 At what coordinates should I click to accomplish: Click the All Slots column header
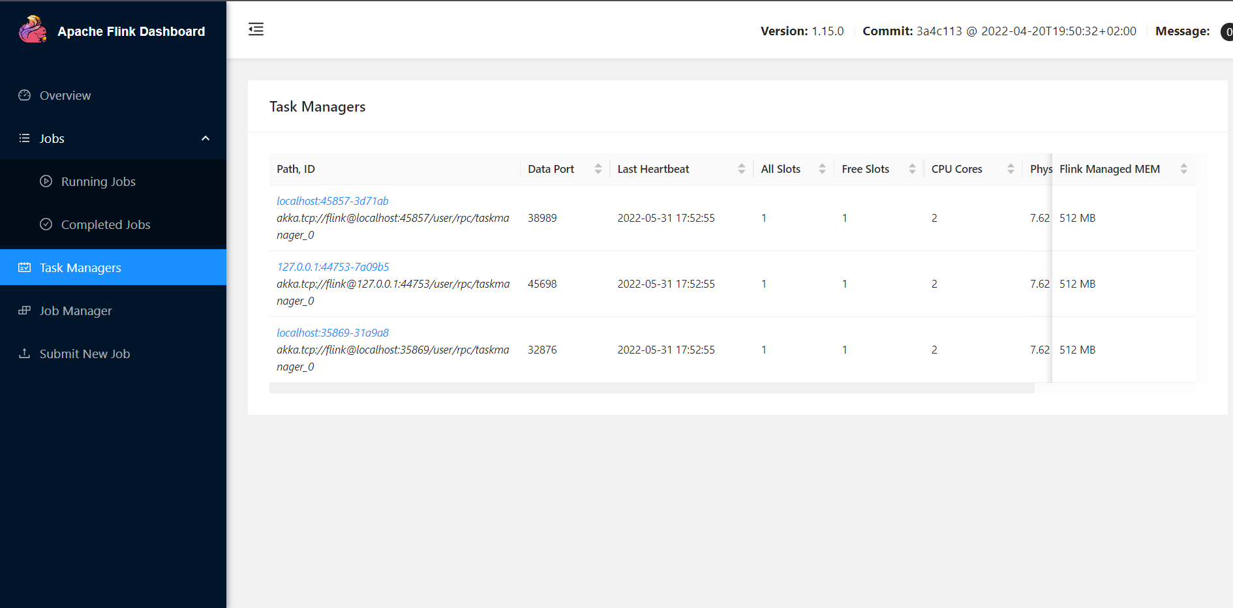click(793, 169)
